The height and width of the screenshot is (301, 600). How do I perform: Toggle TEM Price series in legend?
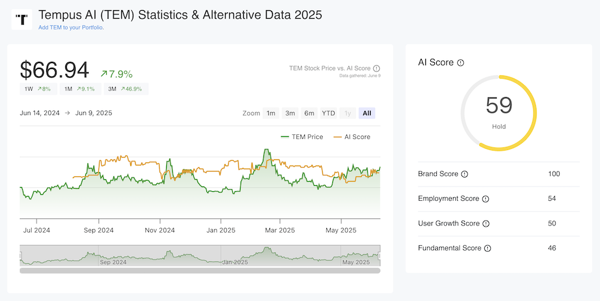click(x=302, y=137)
